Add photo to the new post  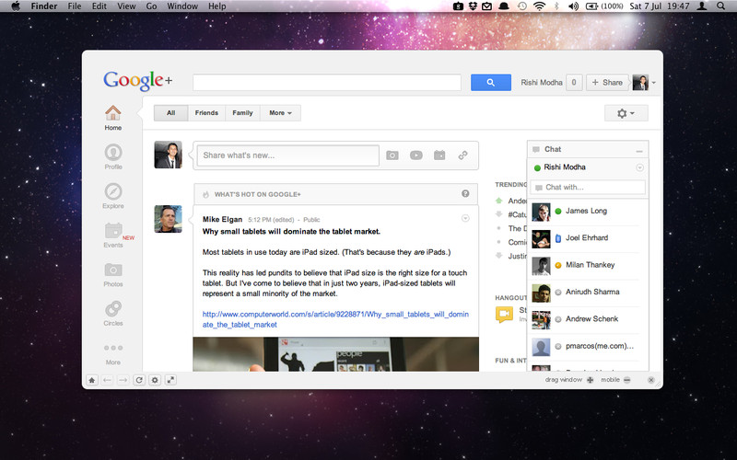(x=392, y=155)
